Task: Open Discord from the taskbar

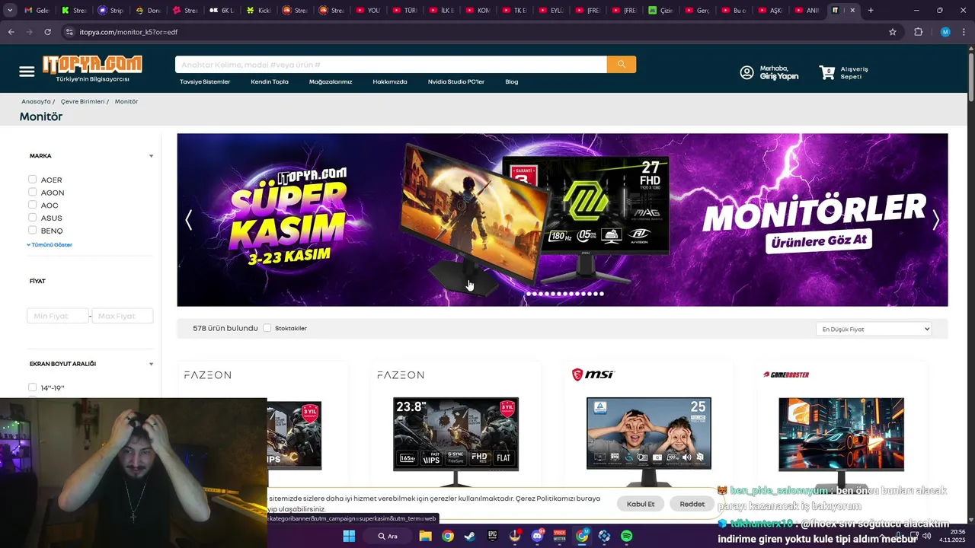Action: (x=538, y=536)
